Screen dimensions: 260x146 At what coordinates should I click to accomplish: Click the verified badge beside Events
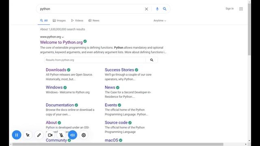[x=119, y=105]
